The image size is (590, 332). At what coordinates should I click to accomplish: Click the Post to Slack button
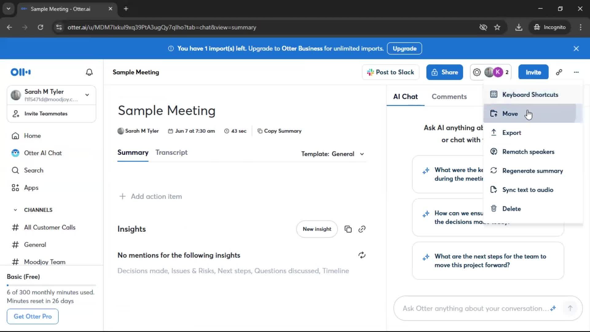click(391, 72)
